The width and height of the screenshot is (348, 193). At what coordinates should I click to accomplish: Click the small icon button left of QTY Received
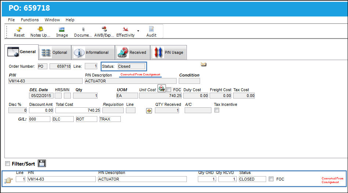point(149,111)
